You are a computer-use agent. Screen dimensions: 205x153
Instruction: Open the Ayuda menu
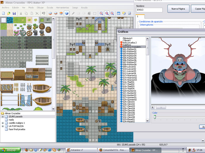coord(84,8)
